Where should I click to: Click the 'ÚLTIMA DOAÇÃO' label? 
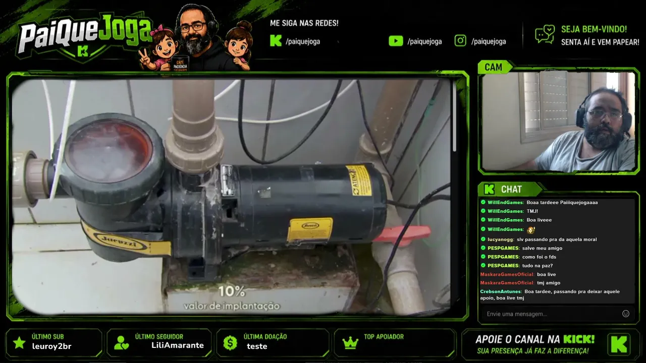265,337
